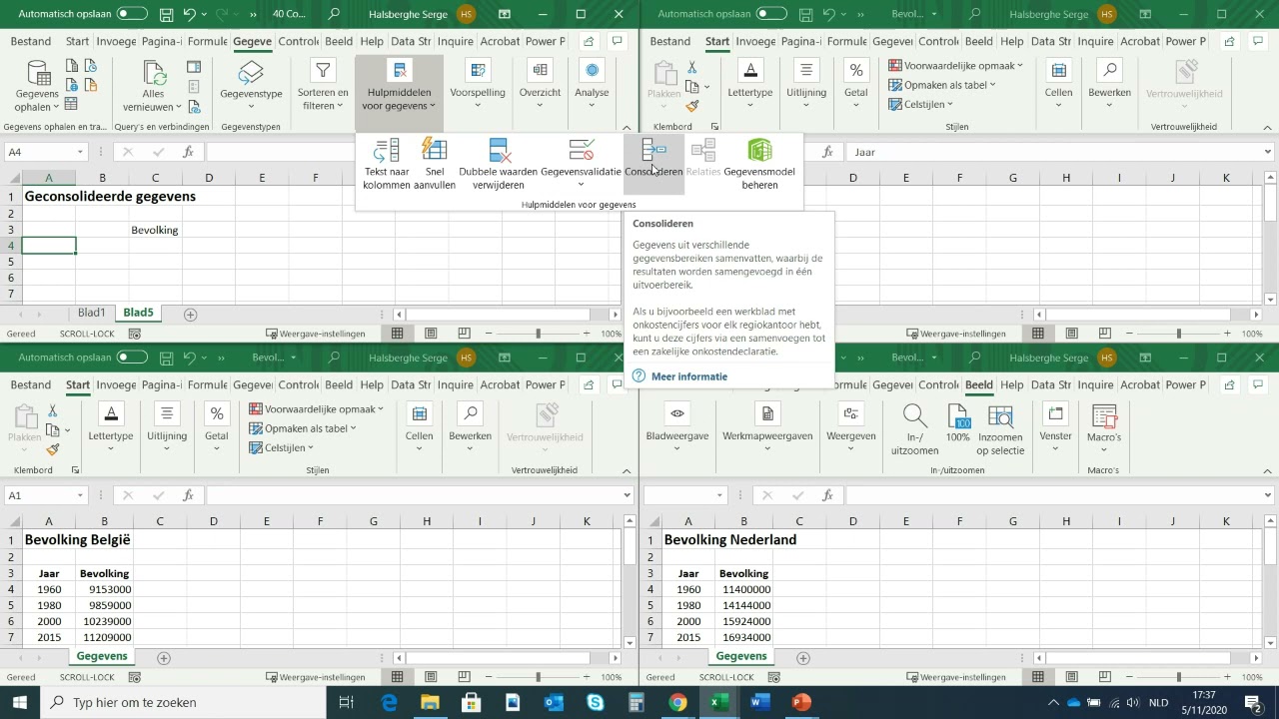
Task: Click Halsberghe Serge account in top-left window
Action: tap(408, 14)
